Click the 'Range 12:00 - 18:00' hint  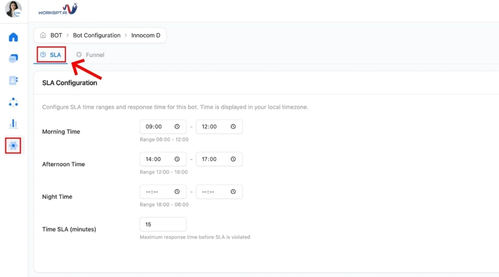[x=164, y=172]
